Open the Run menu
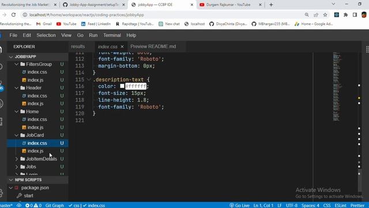Image resolution: width=369 pixels, height=208 pixels. 93,35
